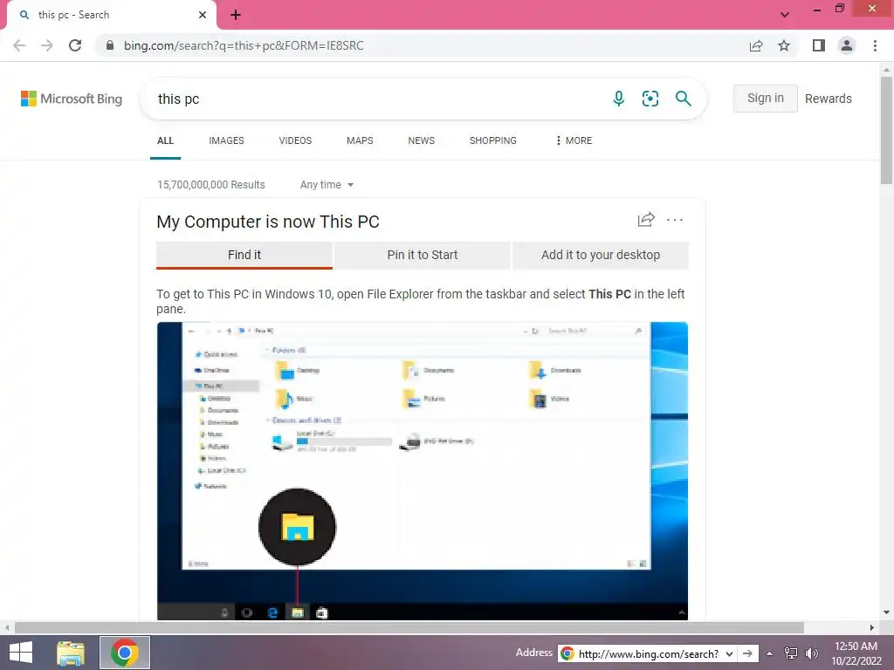Click the Chrome taskbar icon
The image size is (894, 670).
[x=125, y=653]
